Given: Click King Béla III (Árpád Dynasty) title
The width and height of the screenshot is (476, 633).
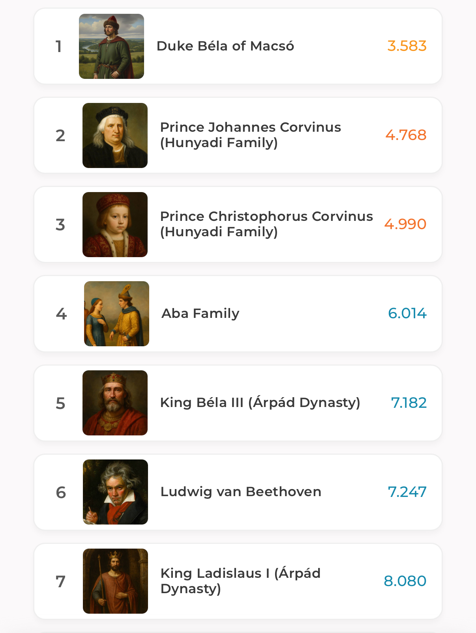Looking at the screenshot, I should point(260,403).
